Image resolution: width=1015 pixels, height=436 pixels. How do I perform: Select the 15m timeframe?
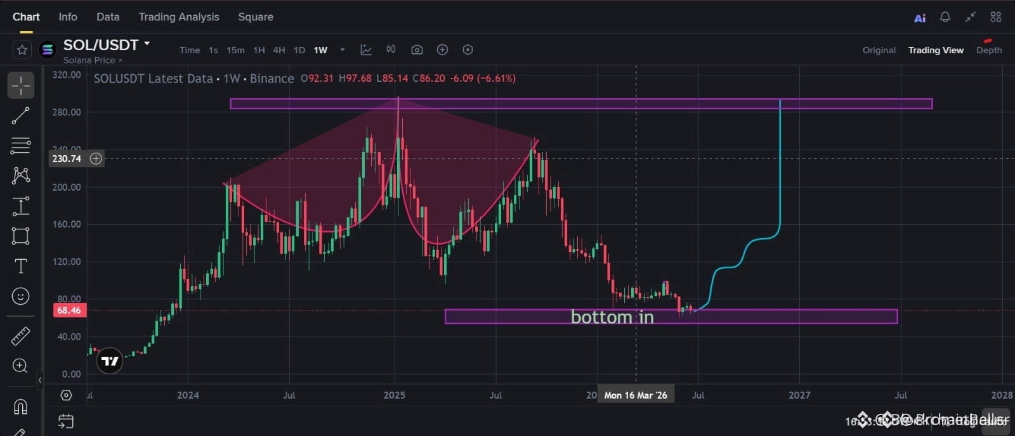click(x=235, y=50)
